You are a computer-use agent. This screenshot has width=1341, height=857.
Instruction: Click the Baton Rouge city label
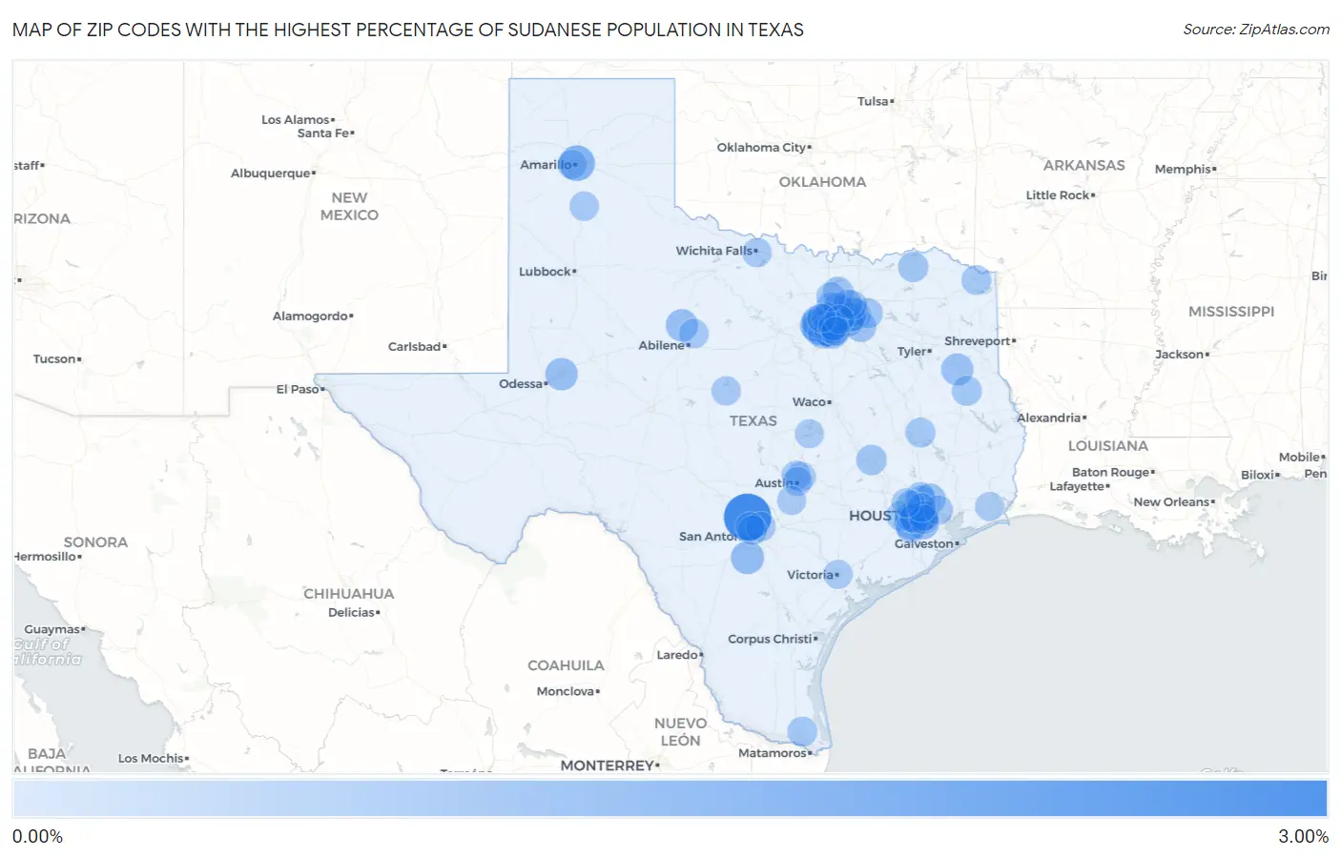[1111, 473]
